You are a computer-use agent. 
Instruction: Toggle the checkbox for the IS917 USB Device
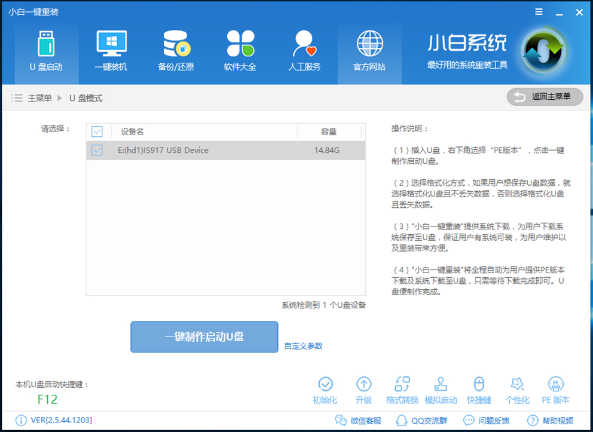coord(97,151)
